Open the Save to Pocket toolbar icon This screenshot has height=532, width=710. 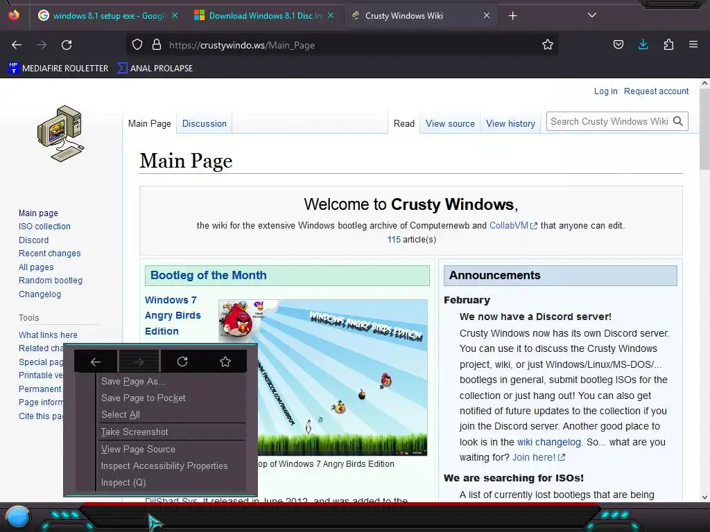[618, 45]
